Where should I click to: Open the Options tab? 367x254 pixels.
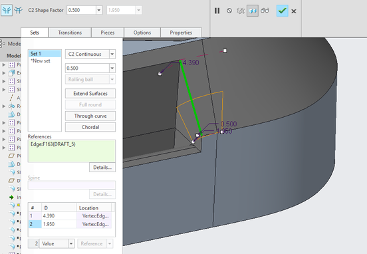click(142, 33)
